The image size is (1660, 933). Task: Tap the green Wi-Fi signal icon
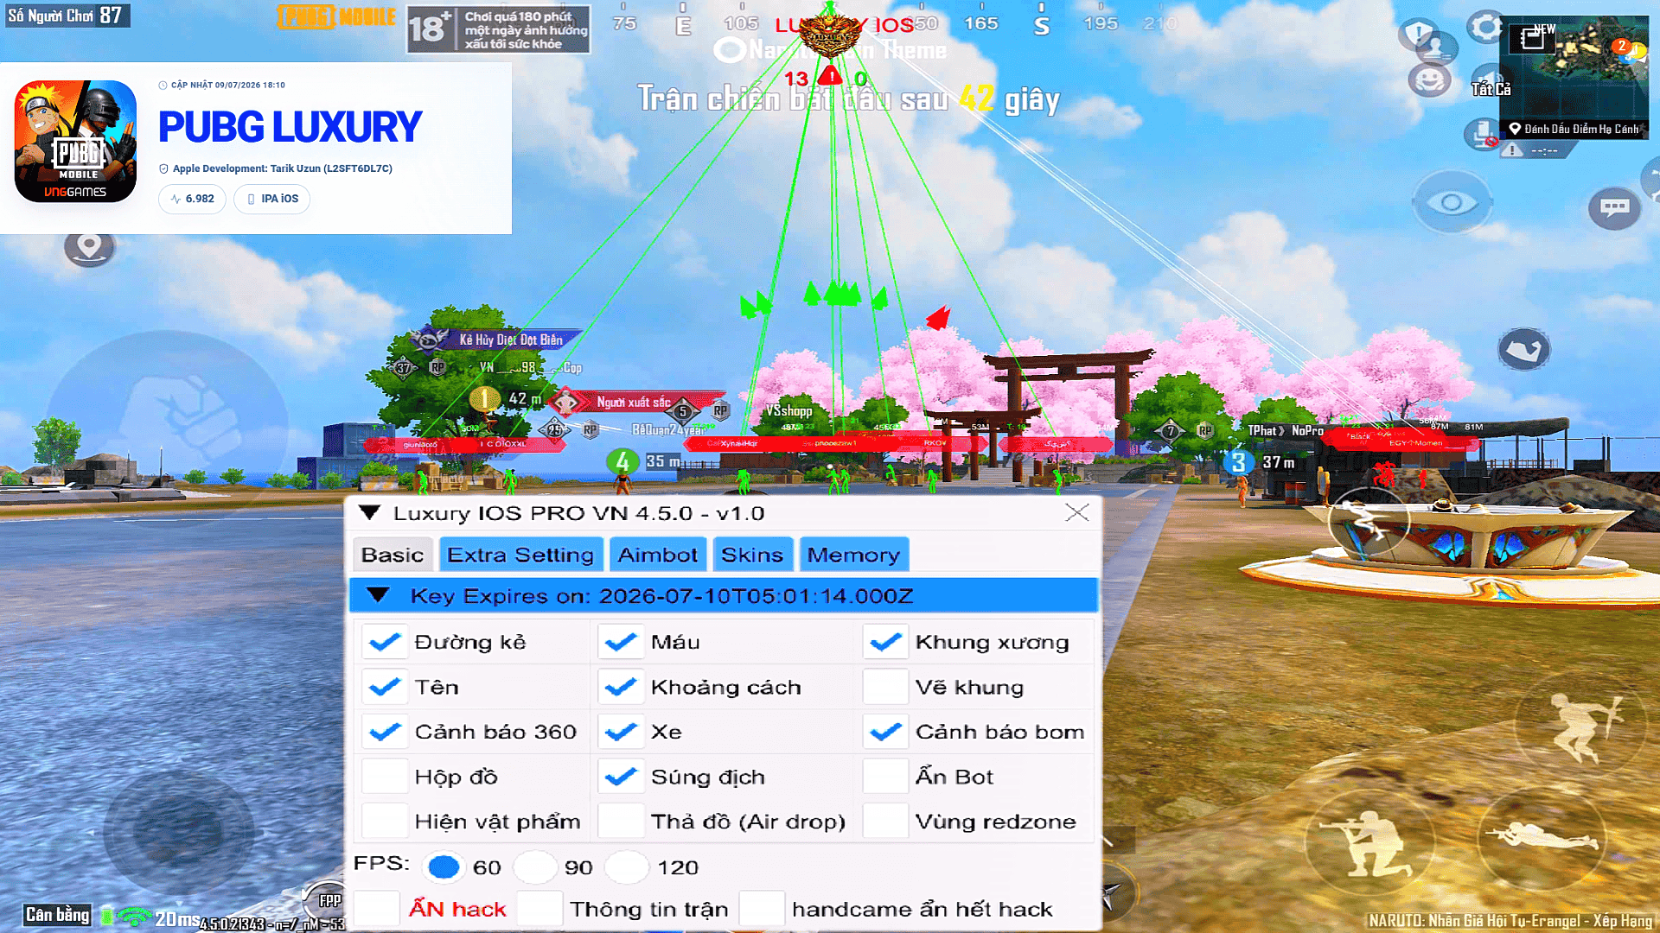[x=134, y=916]
